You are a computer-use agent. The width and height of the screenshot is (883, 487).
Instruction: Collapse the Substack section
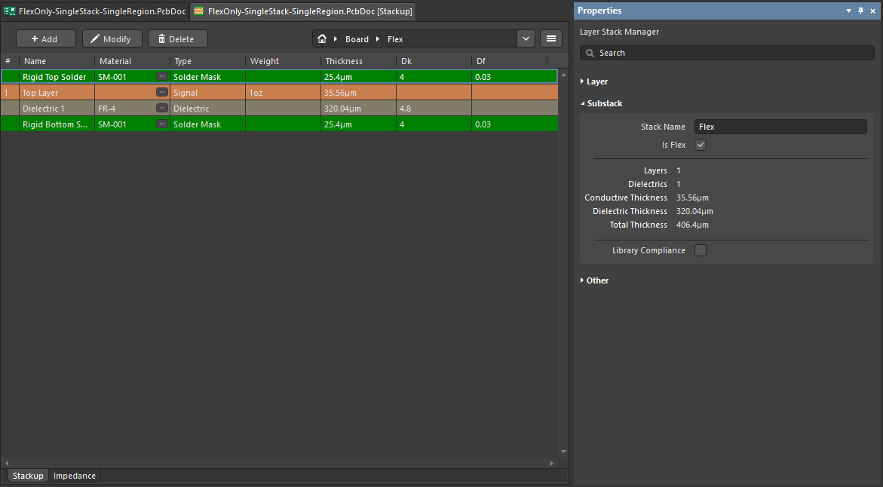coord(604,103)
